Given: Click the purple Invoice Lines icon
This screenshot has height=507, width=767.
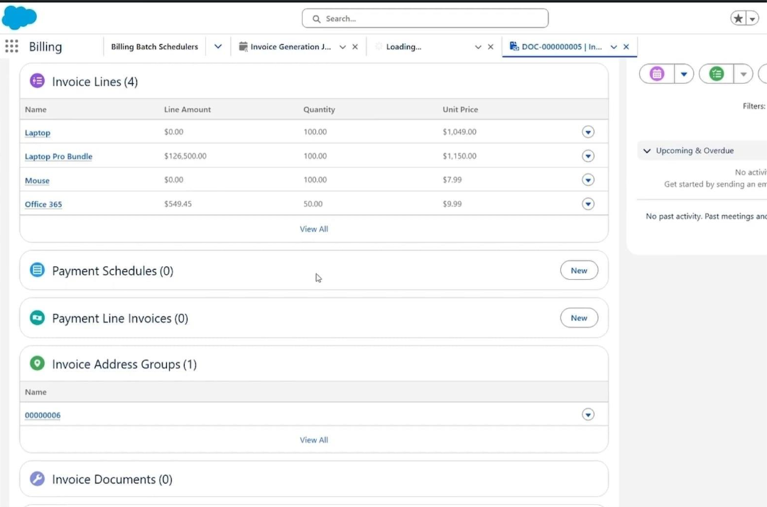Looking at the screenshot, I should coord(37,81).
